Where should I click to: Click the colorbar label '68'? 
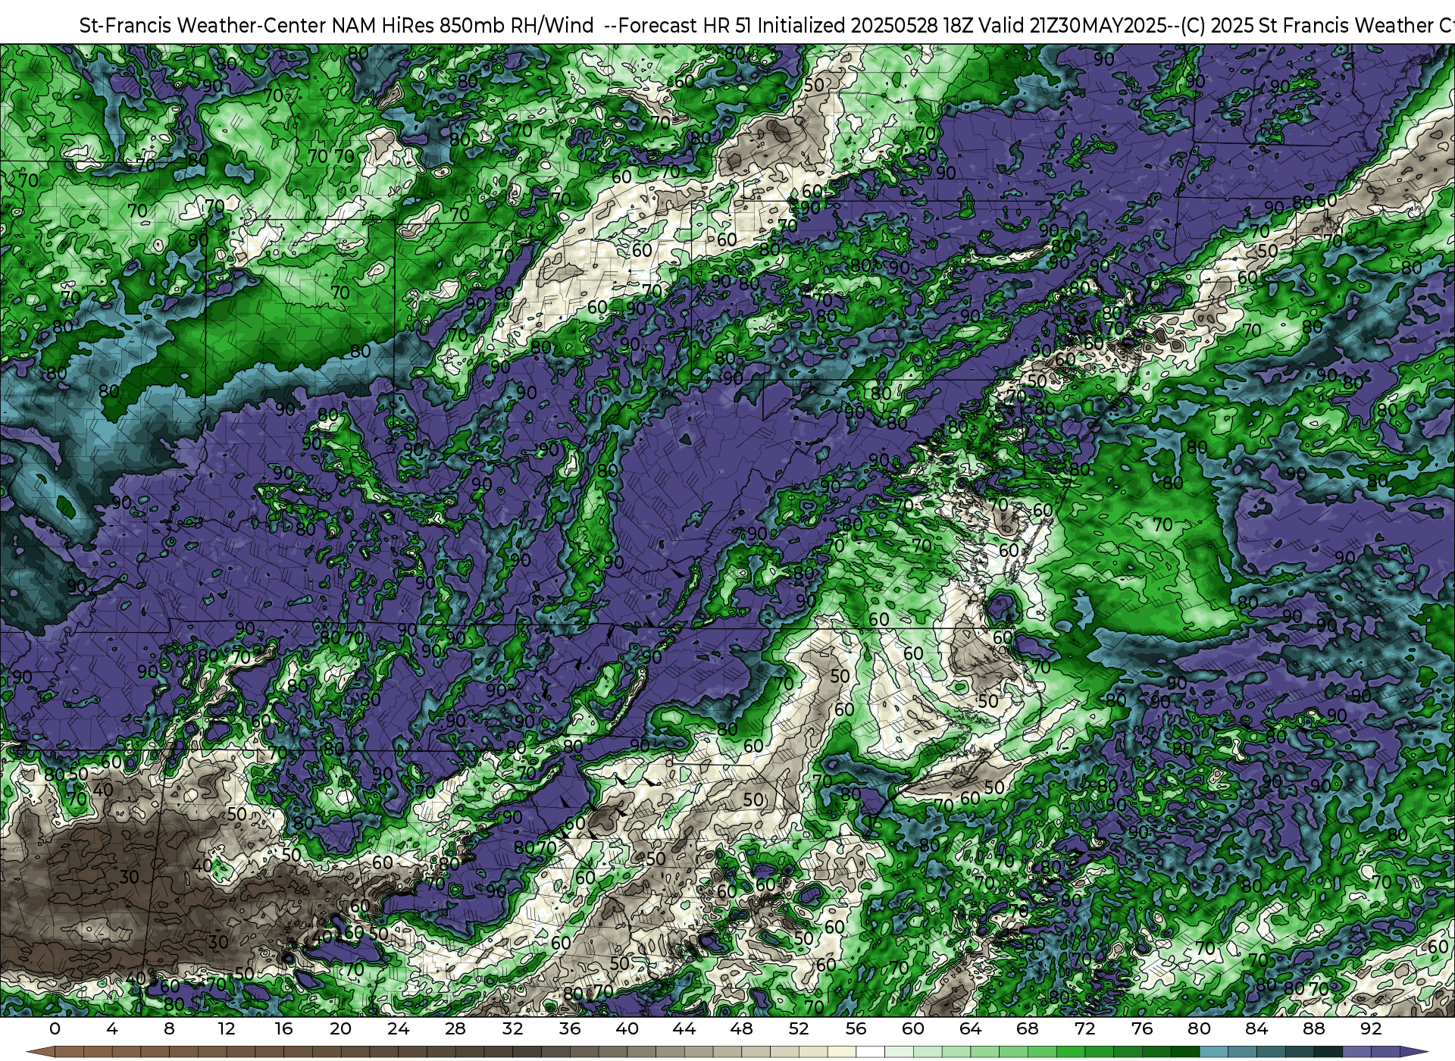pos(1028,1028)
